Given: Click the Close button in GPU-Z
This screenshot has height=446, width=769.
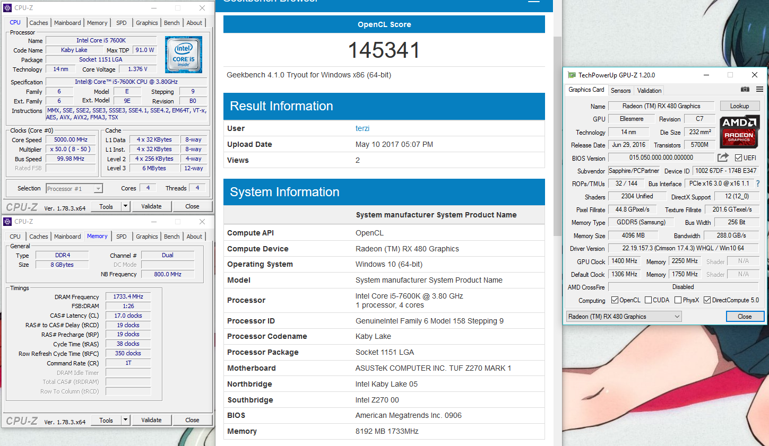Looking at the screenshot, I should [745, 317].
